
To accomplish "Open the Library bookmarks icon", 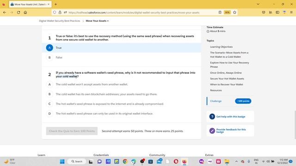I will pyautogui.click(x=271, y=12).
